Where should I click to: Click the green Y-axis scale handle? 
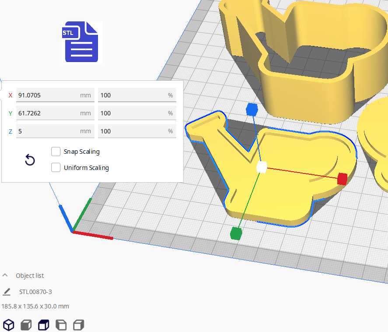(x=236, y=233)
